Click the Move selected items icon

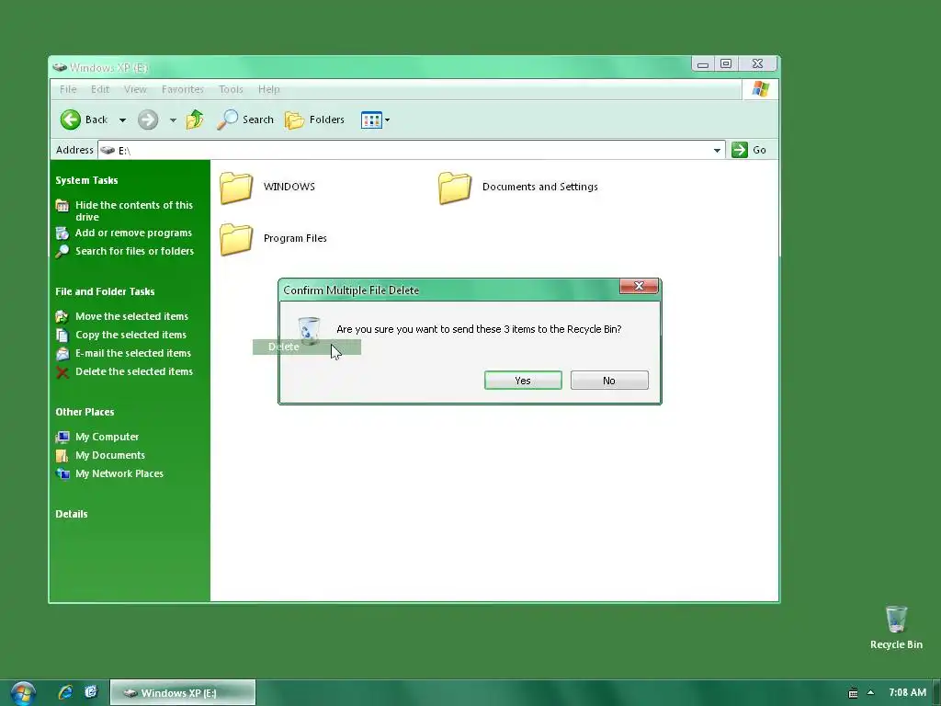tap(62, 316)
